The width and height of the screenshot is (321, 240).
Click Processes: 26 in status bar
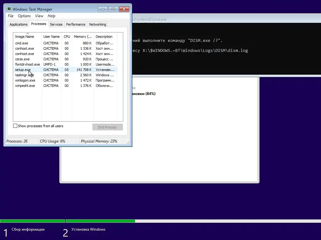(x=17, y=141)
